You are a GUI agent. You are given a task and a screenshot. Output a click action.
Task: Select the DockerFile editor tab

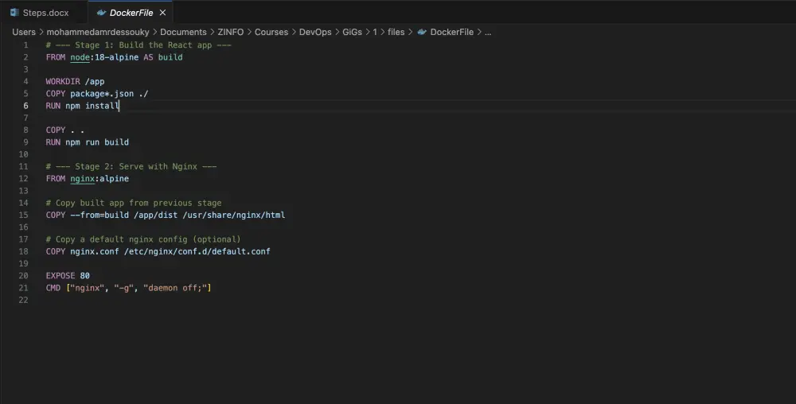pos(129,13)
